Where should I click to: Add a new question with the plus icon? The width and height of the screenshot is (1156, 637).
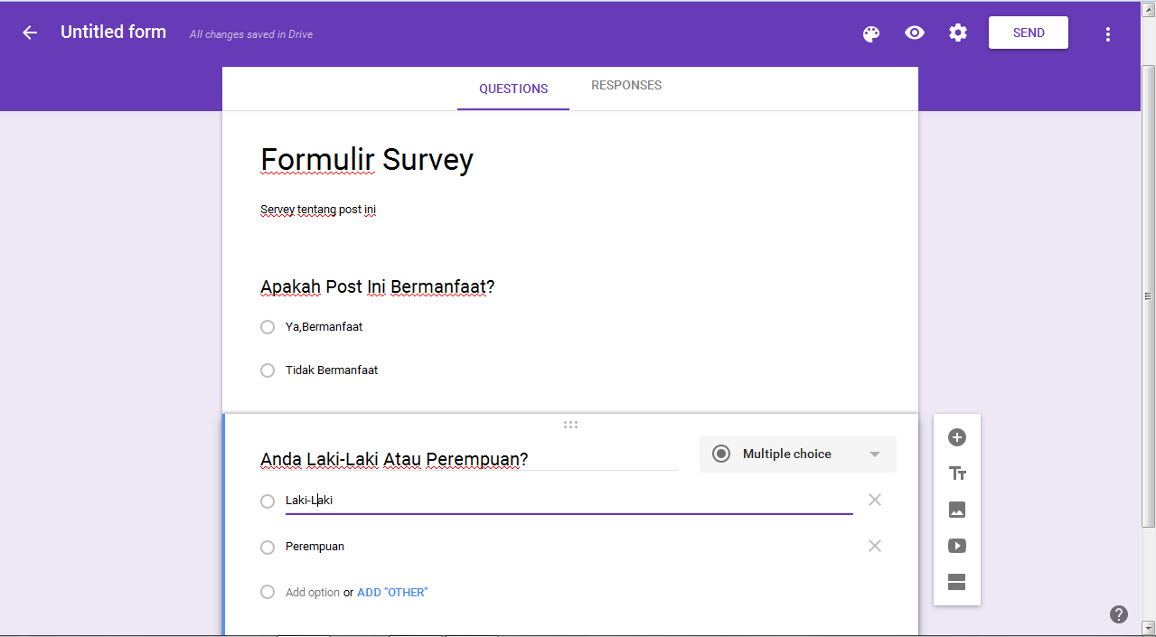coord(956,437)
